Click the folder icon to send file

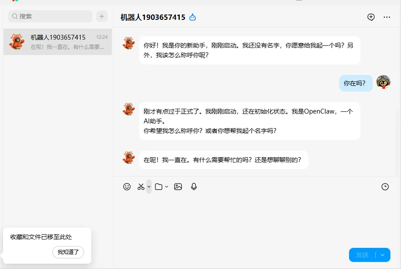(x=159, y=187)
